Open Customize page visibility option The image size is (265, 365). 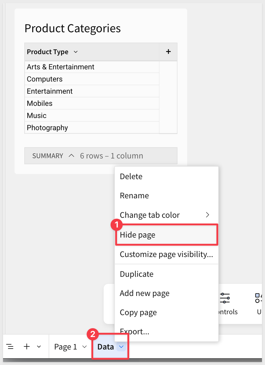(x=166, y=254)
